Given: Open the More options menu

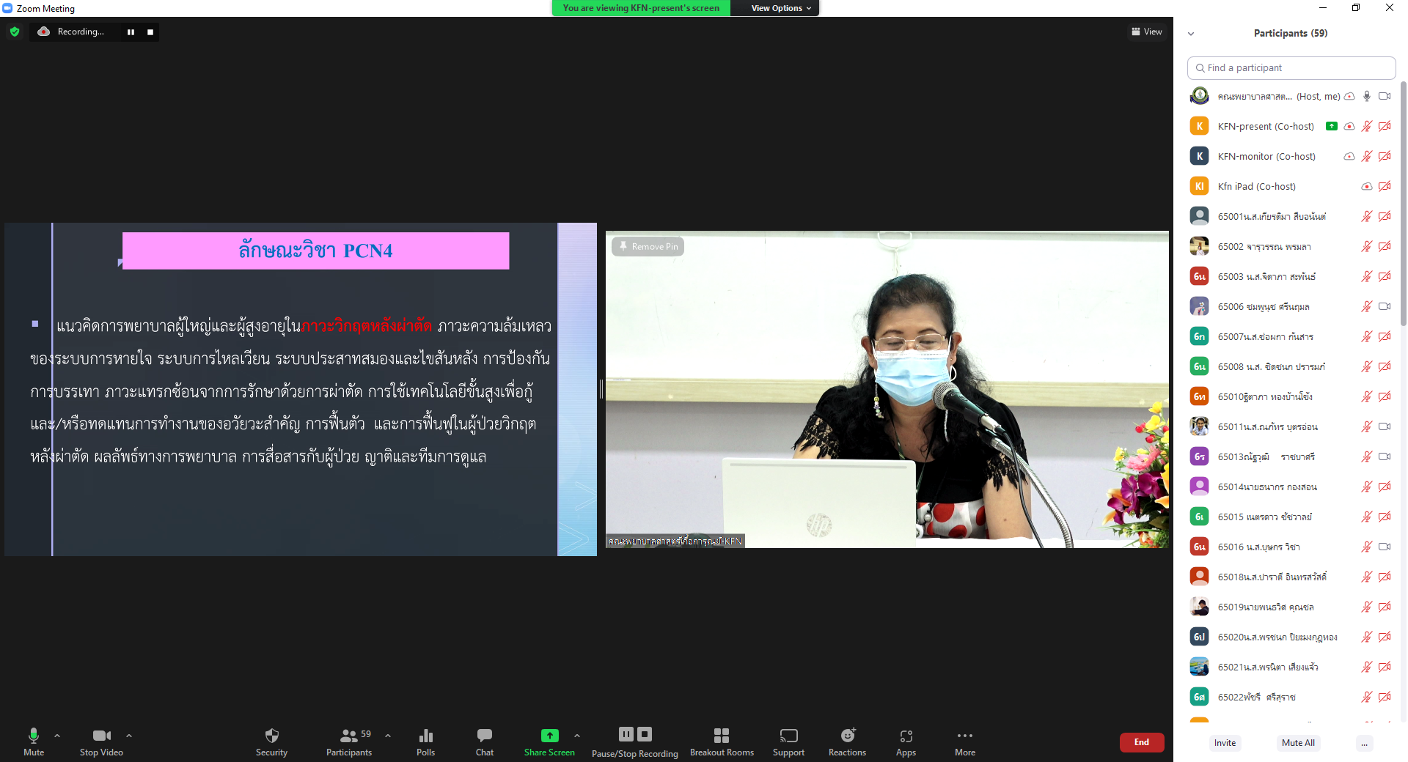Looking at the screenshot, I should point(965,741).
